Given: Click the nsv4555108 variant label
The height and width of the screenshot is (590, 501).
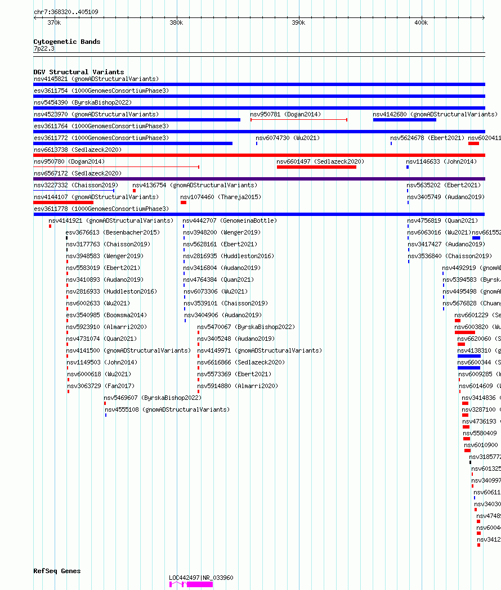Looking at the screenshot, I should (x=167, y=410).
